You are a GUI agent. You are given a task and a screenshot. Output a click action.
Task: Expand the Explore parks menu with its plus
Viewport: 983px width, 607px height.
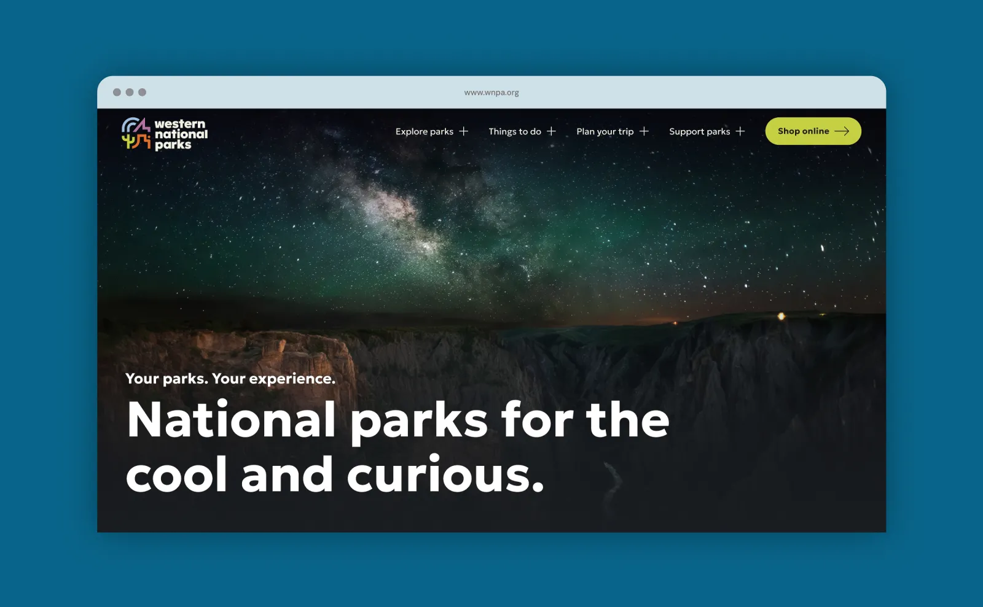point(464,131)
